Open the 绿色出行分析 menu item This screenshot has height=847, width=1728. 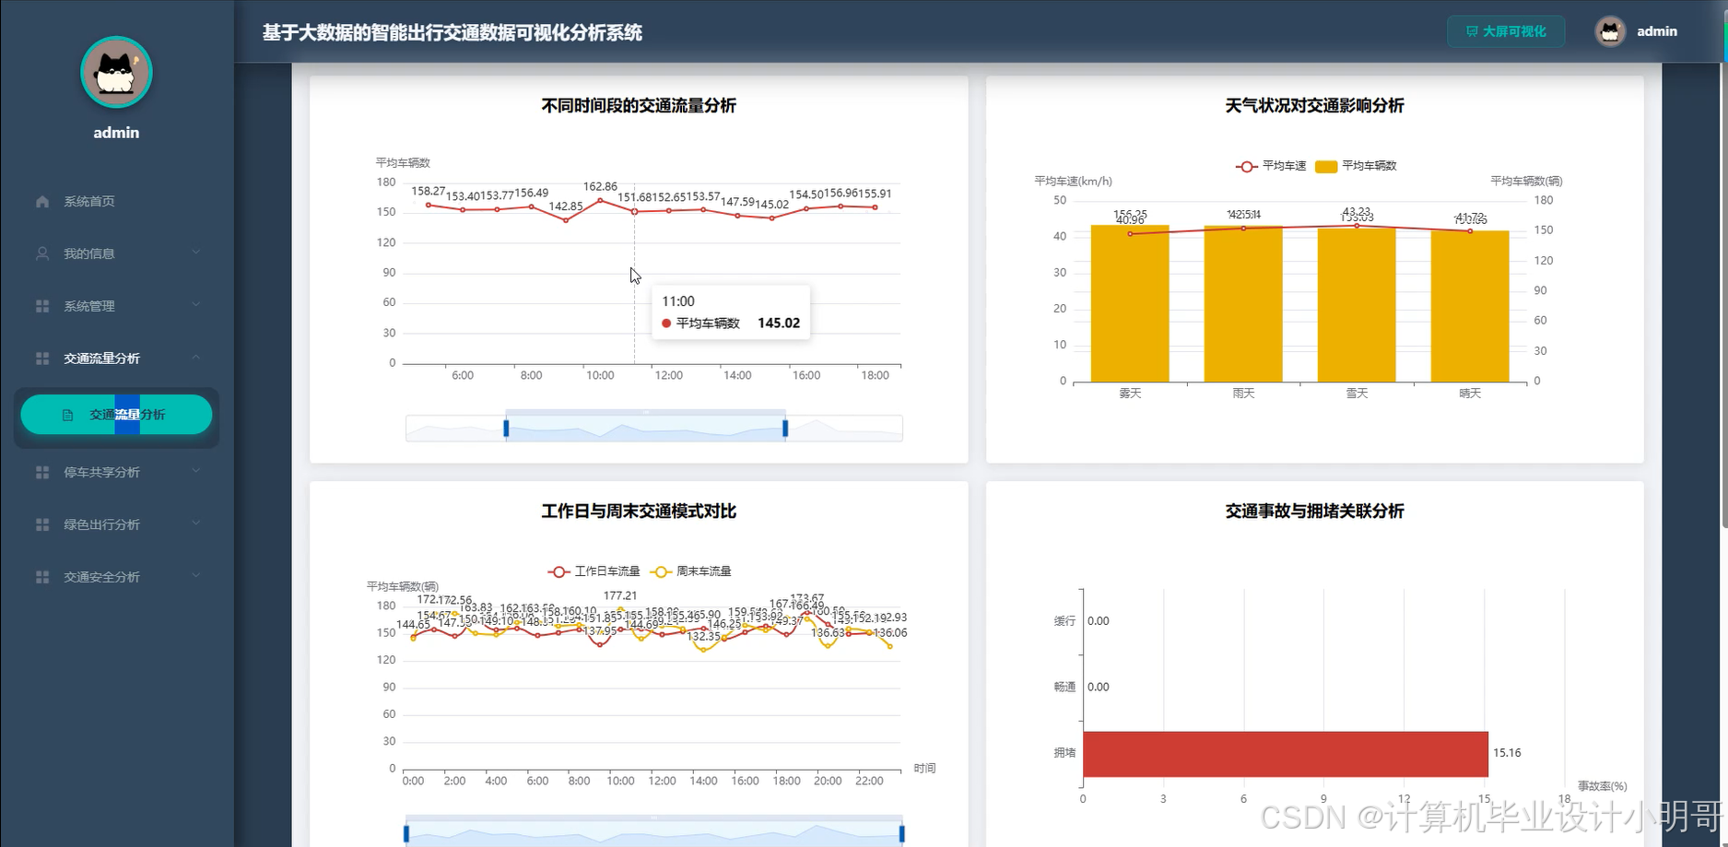116,524
